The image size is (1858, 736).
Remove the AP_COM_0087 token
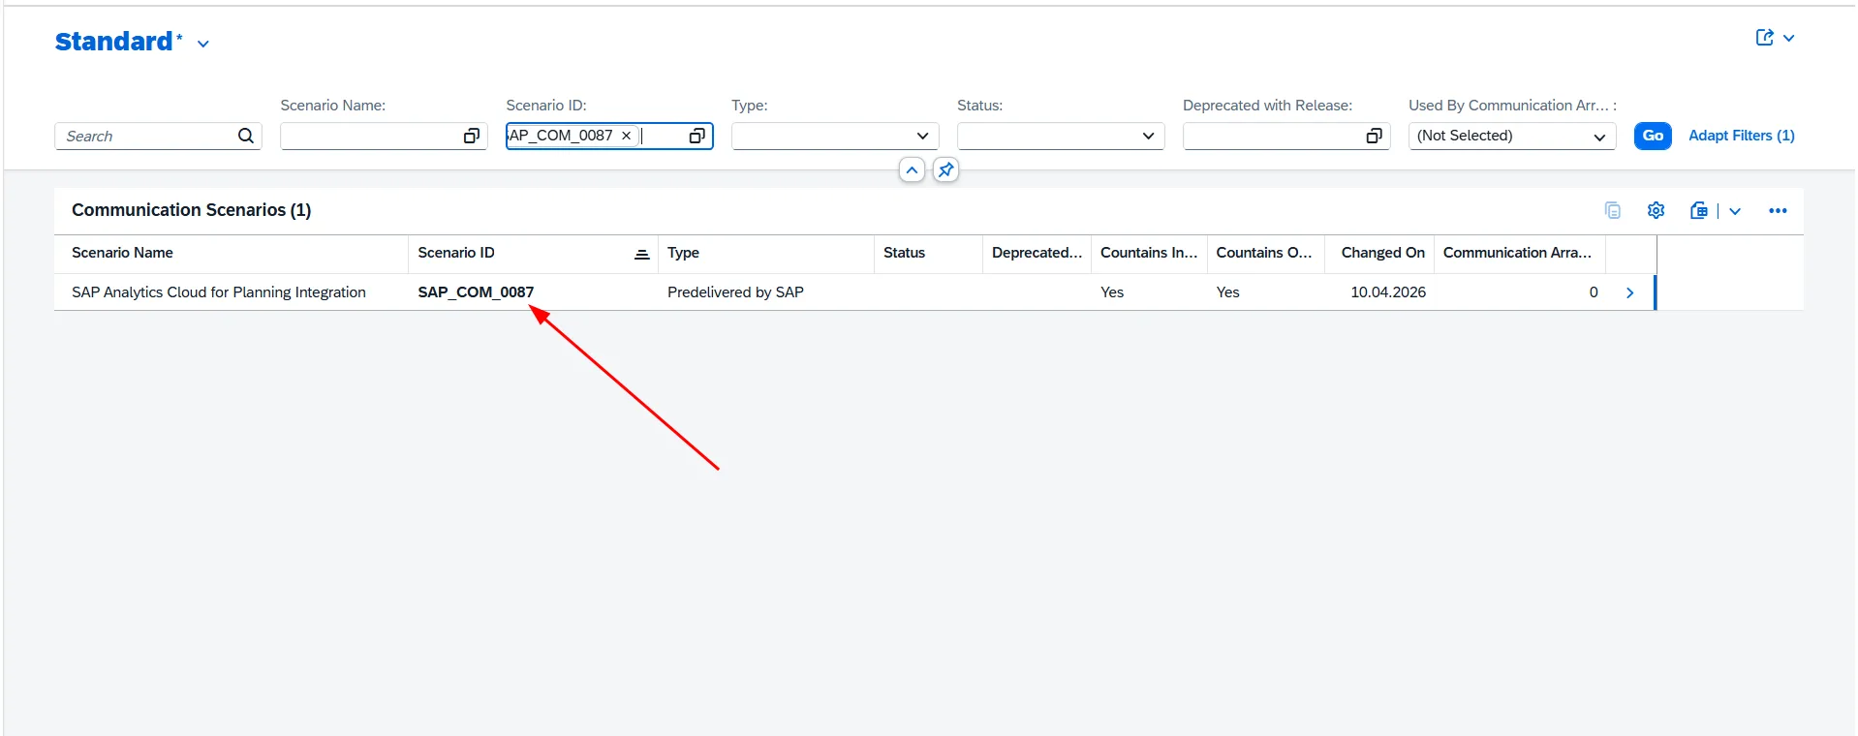(626, 136)
